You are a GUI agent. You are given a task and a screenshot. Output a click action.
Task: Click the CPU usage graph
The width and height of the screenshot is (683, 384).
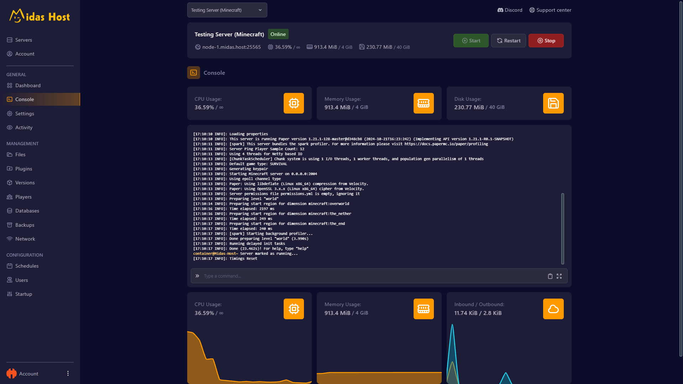(249, 357)
